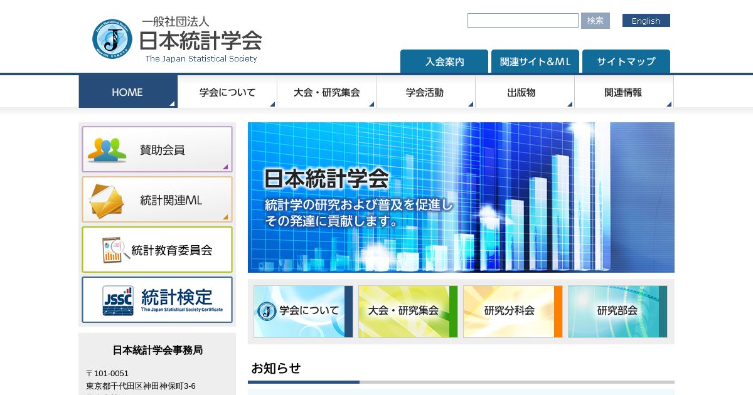753x395 pixels.
Task: Click the 大会・研究集会 green thumbnail card
Action: (x=408, y=312)
